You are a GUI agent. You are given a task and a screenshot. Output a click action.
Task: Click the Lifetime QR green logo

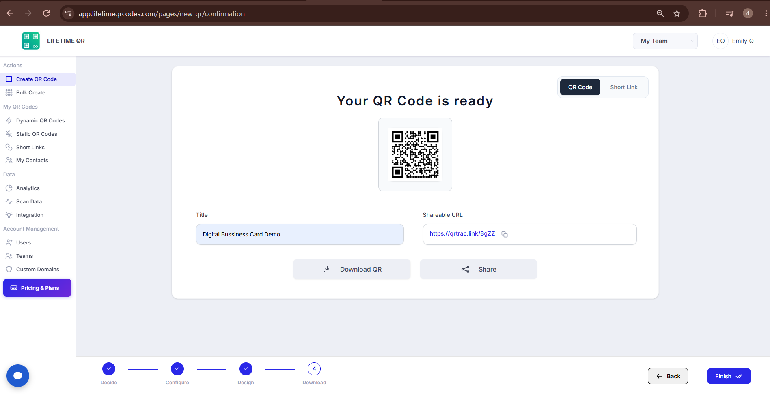[31, 41]
